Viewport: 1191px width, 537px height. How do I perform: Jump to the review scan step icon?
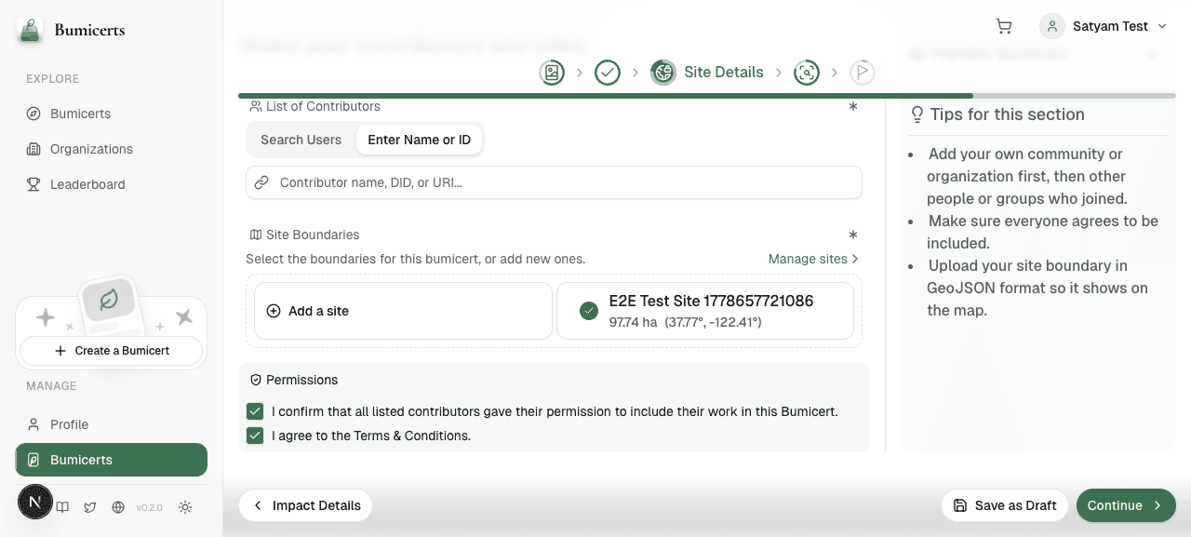[807, 72]
